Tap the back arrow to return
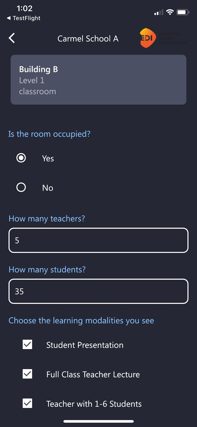The width and height of the screenshot is (197, 427). pos(11,38)
